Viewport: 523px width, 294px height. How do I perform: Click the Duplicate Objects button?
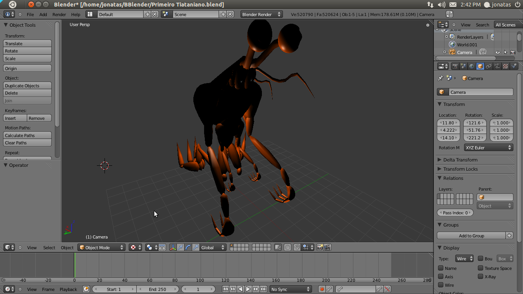coord(28,86)
